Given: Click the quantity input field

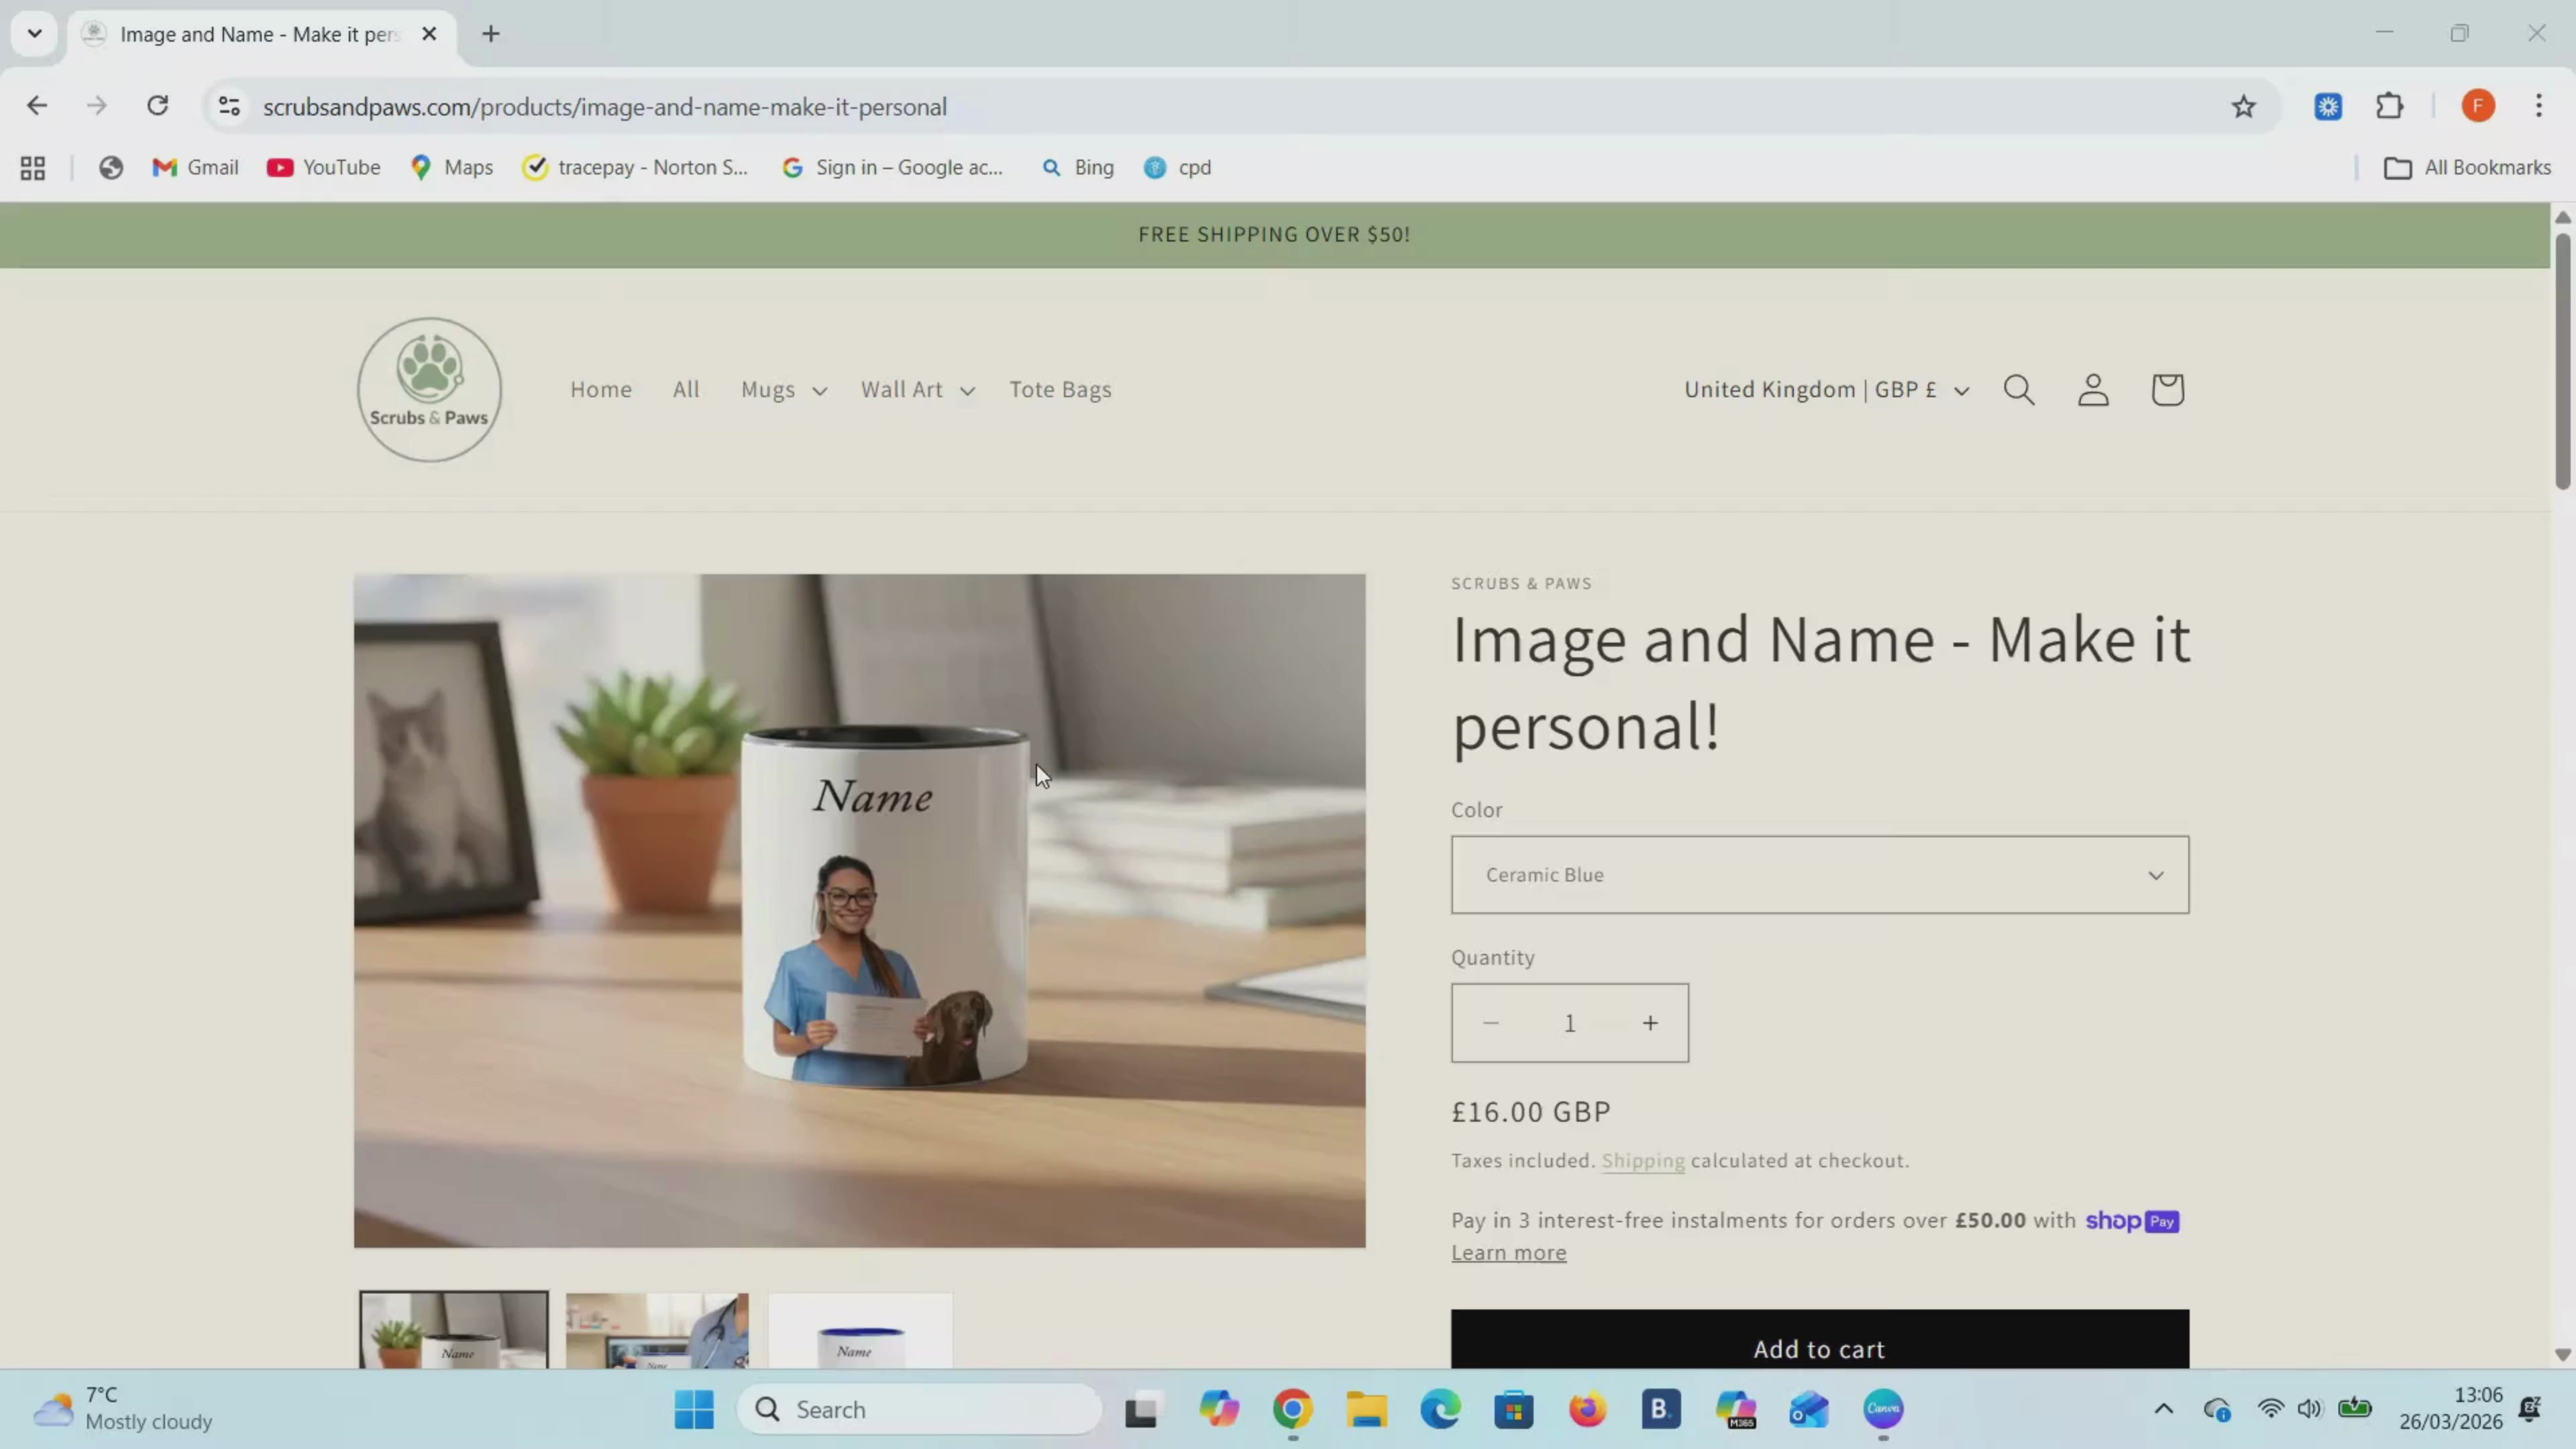Looking at the screenshot, I should click(1570, 1023).
